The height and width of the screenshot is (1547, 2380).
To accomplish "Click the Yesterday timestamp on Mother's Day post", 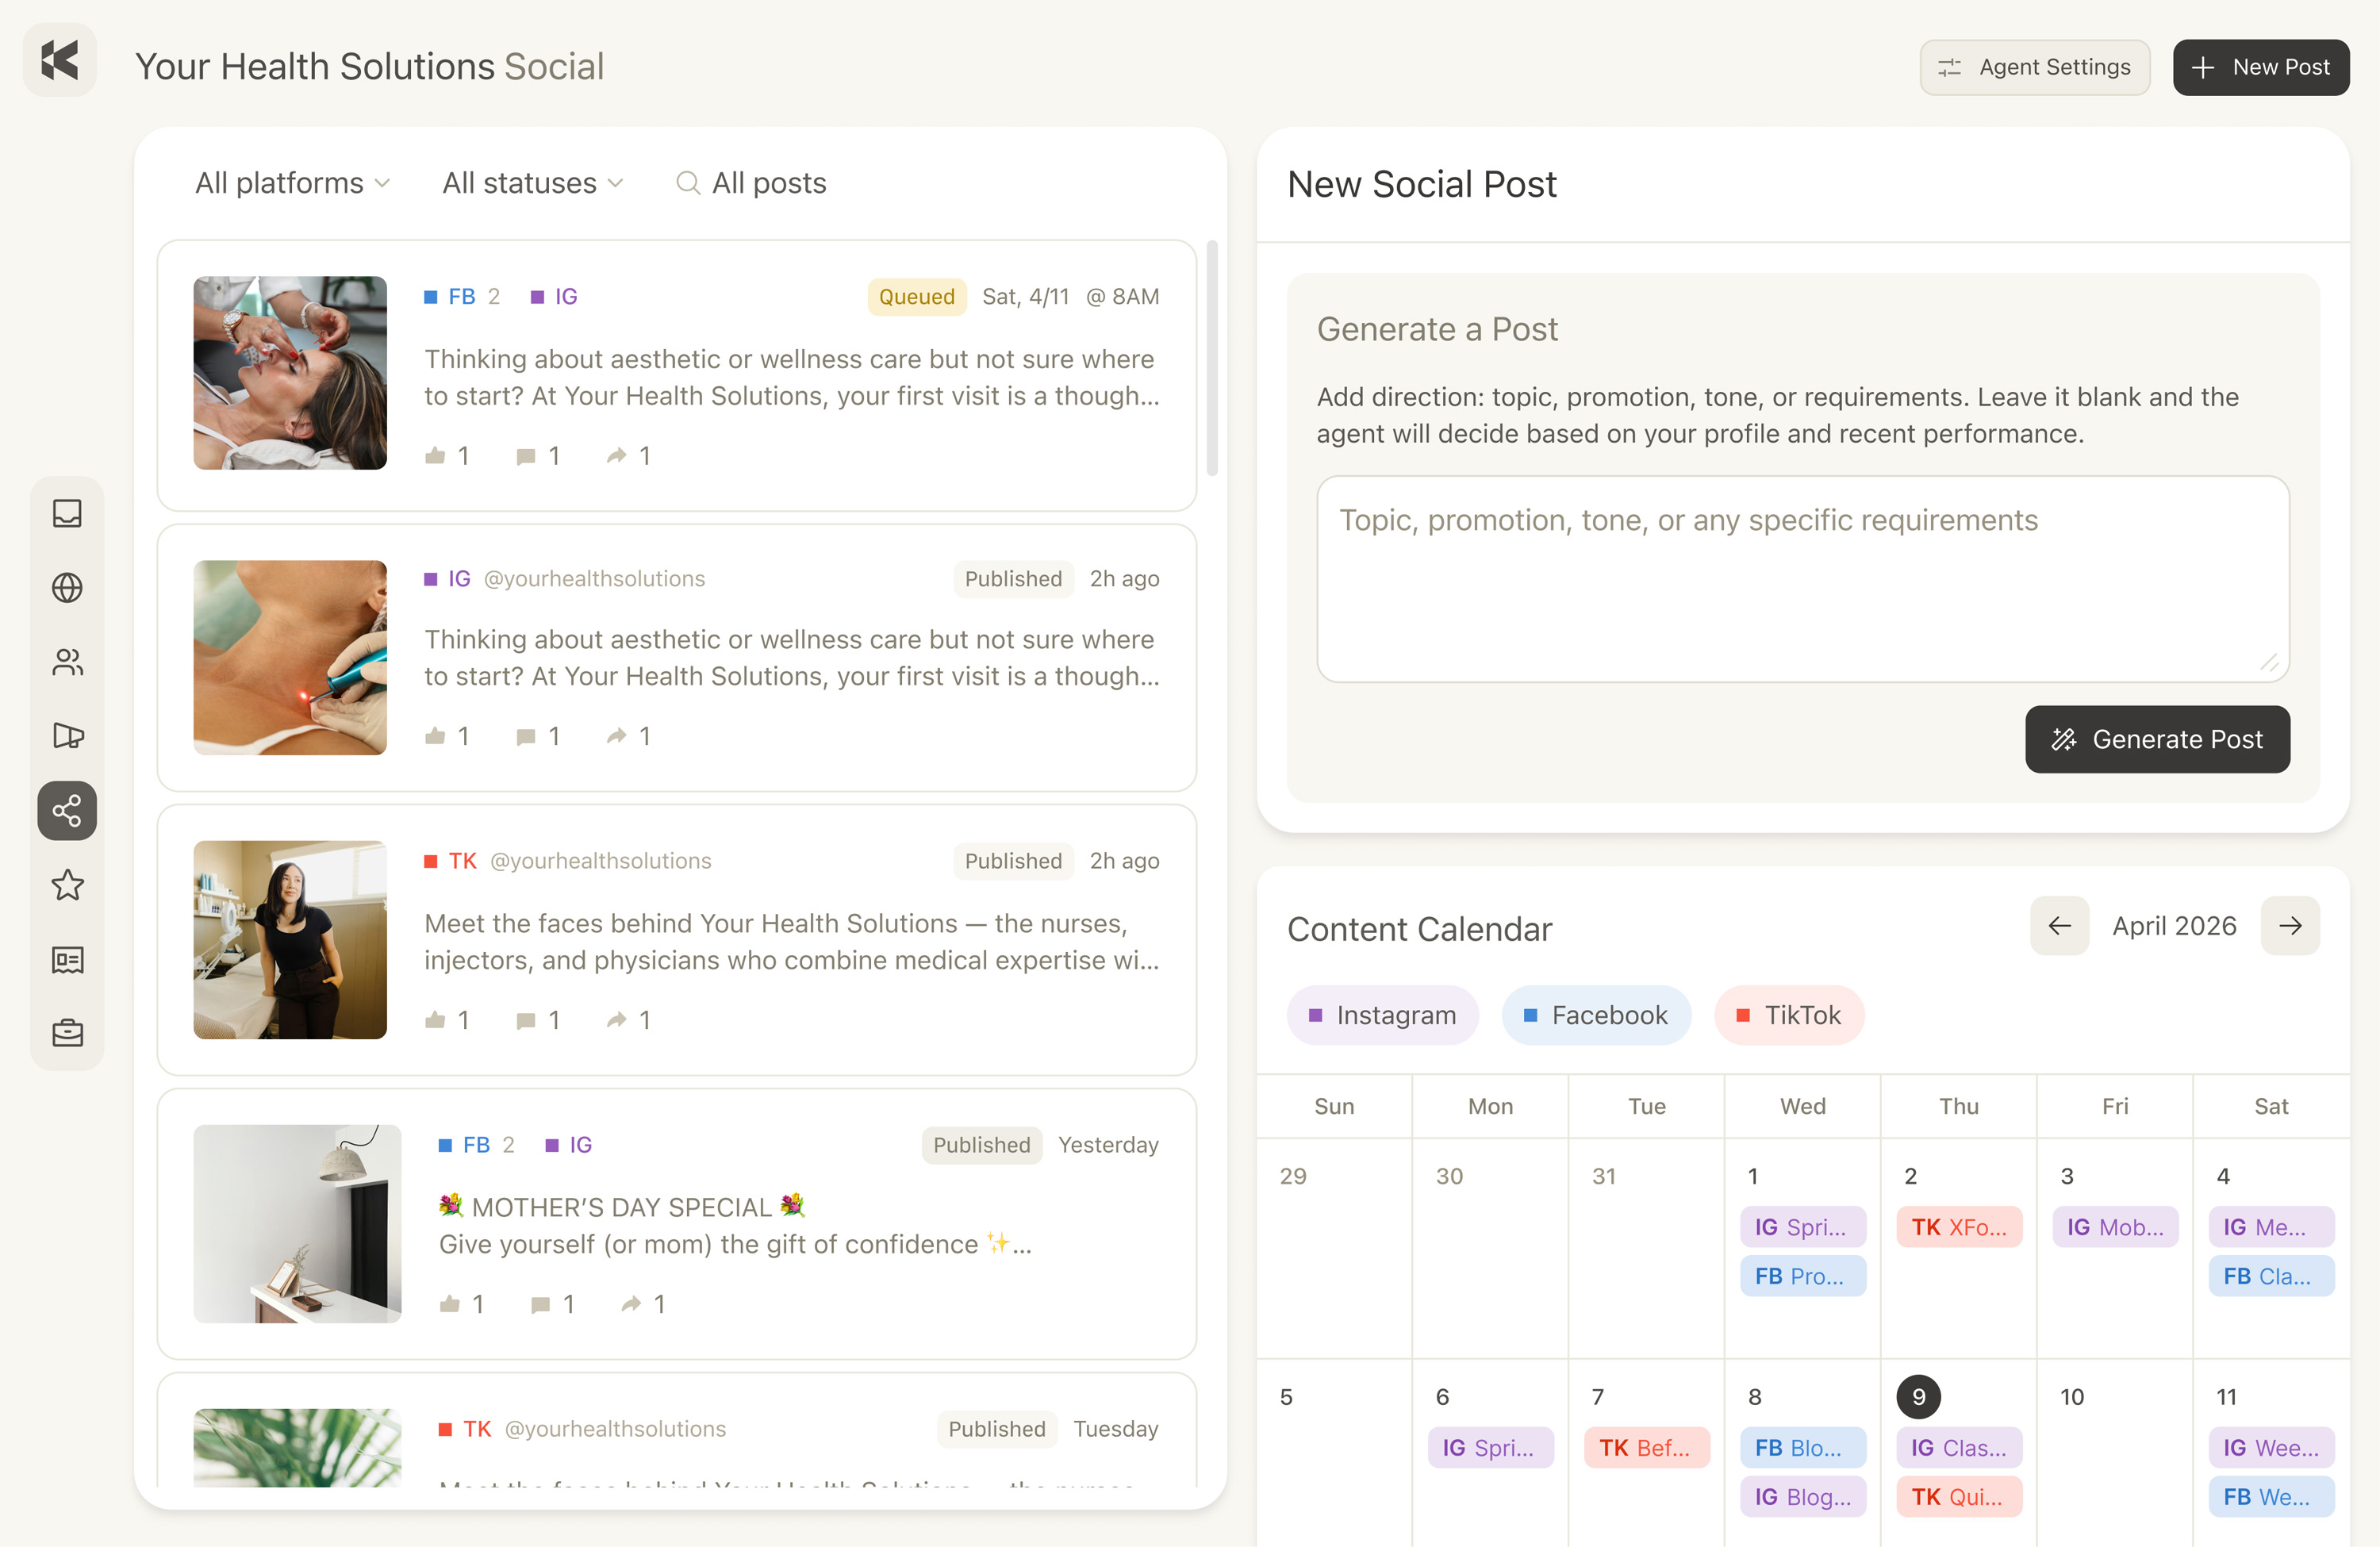I will tap(1108, 1145).
